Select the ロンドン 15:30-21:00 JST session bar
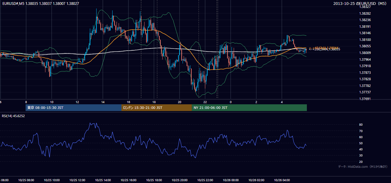Viewport: 391px width, 183px height. (157, 108)
